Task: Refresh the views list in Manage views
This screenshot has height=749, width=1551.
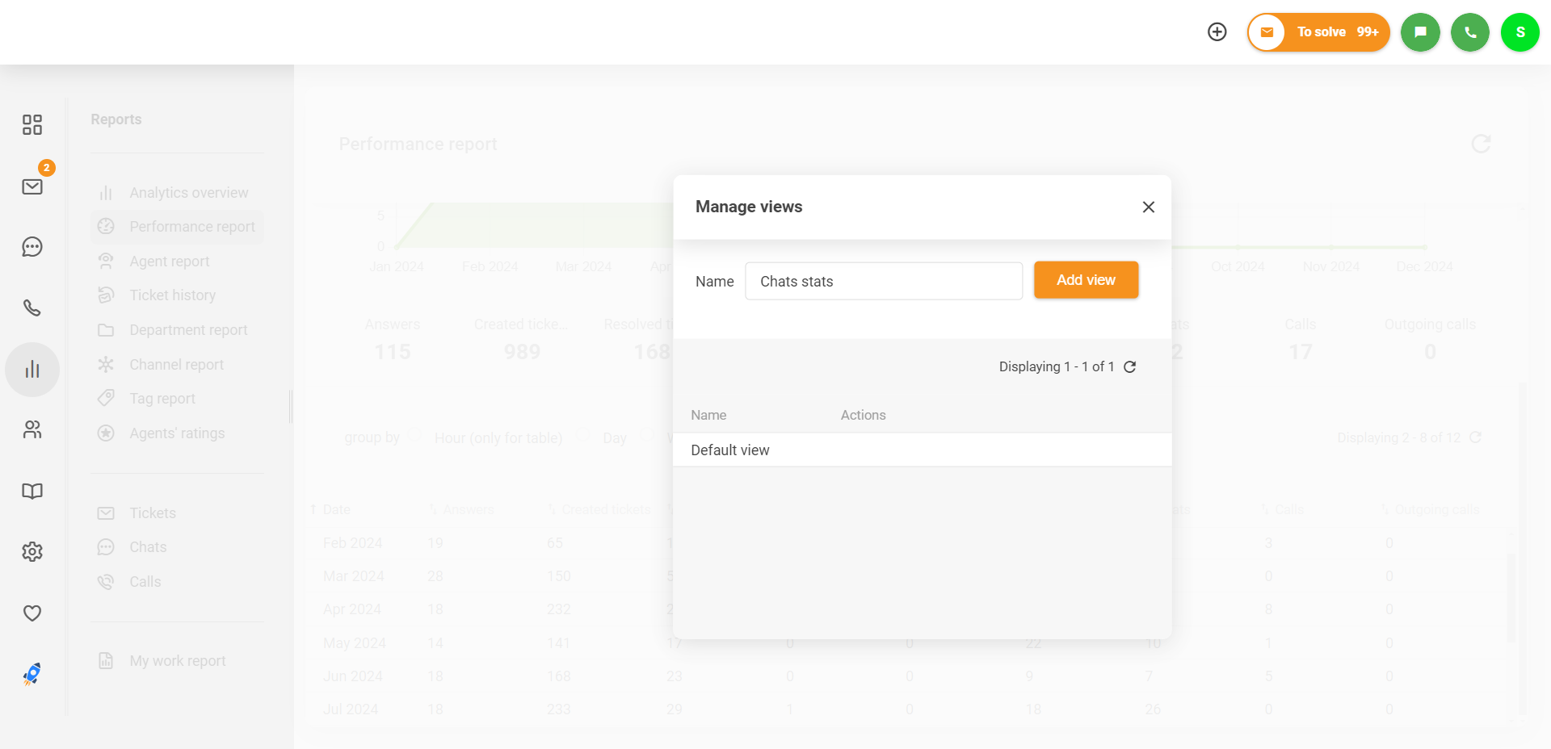Action: 1129,366
